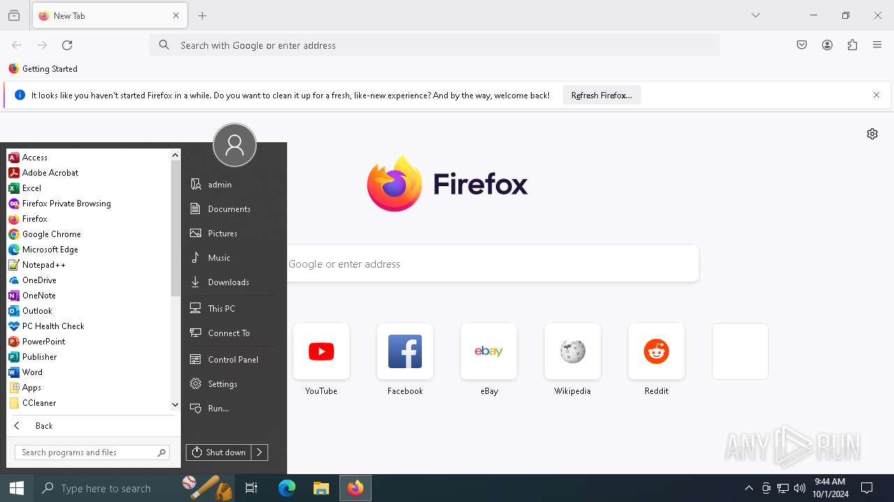The width and height of the screenshot is (894, 502).
Task: Open Music from the Start menu
Action: point(233,258)
